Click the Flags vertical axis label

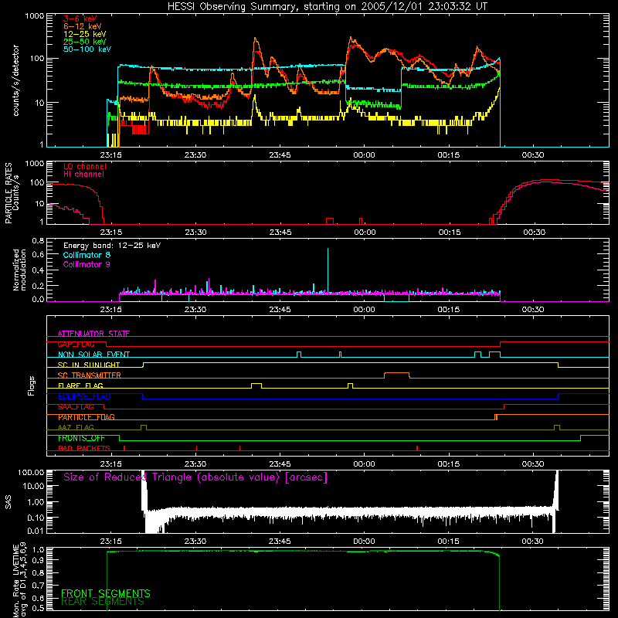(x=32, y=385)
